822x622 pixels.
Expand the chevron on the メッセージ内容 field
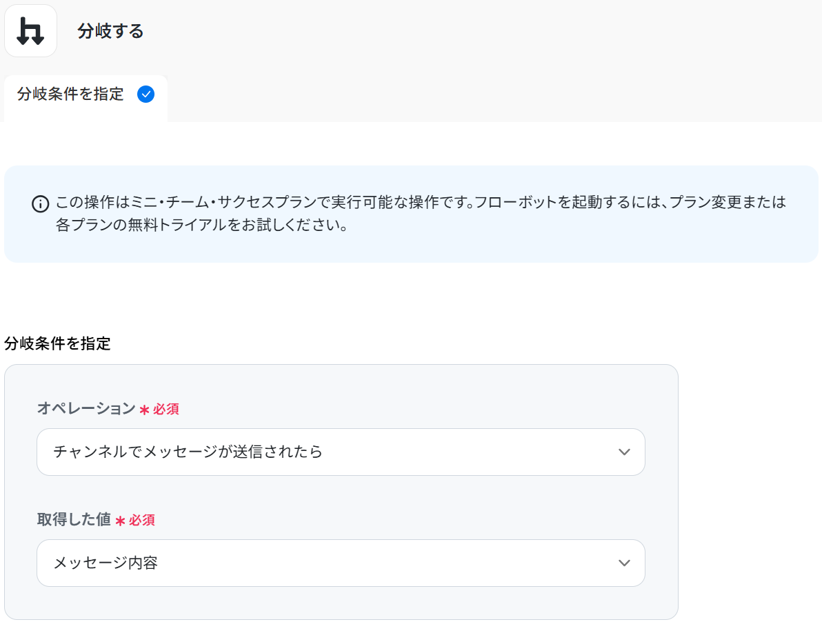pyautogui.click(x=624, y=563)
